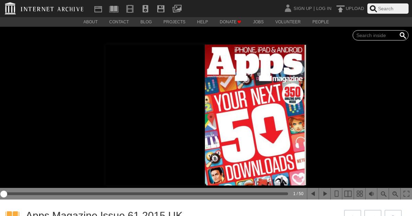Click the UPLOAD link
The image size is (412, 216).
(355, 9)
